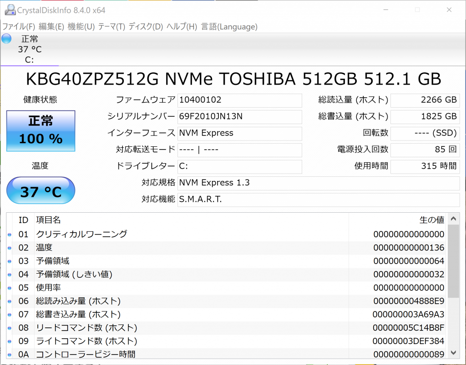
Task: Select the 使用率 row name
Action: [x=48, y=288]
